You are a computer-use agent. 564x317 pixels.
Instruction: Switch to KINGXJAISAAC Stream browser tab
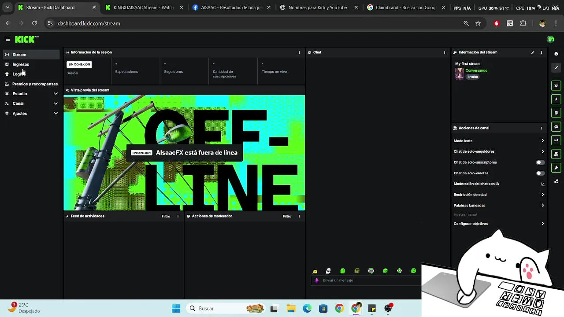(144, 7)
